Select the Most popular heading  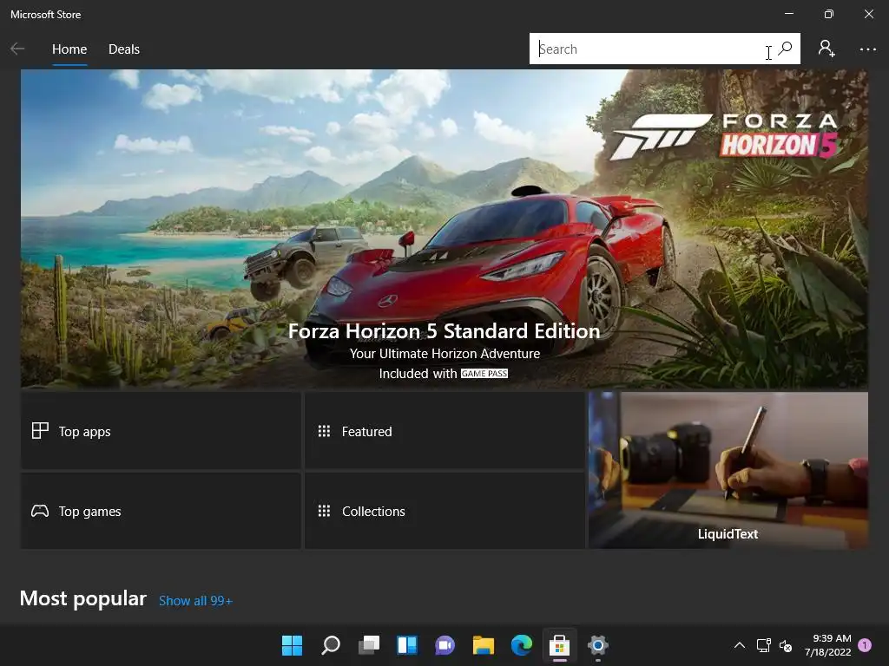[82, 598]
